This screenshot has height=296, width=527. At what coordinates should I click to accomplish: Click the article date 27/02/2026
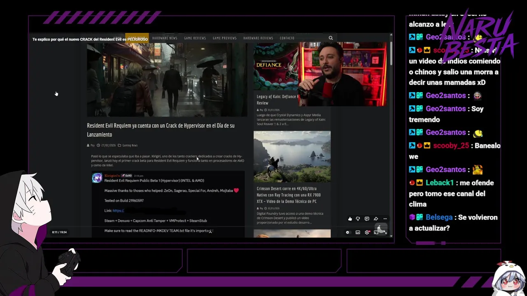(x=108, y=145)
